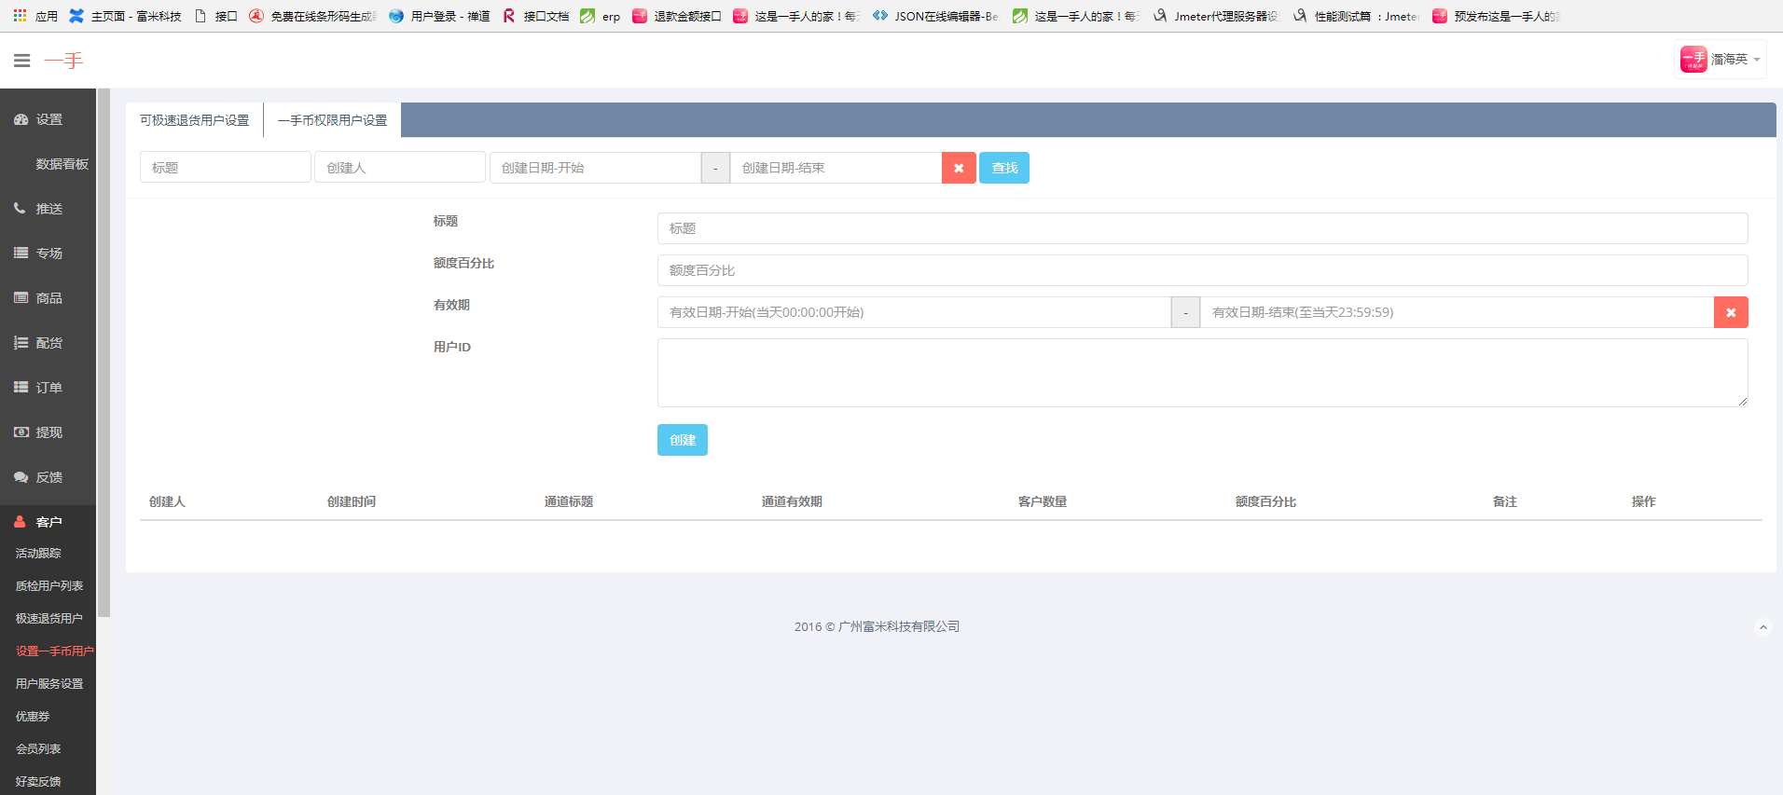Toggle the hamburger sidebar menu icon
Screen dimensions: 1783x795
pyautogui.click(x=22, y=61)
